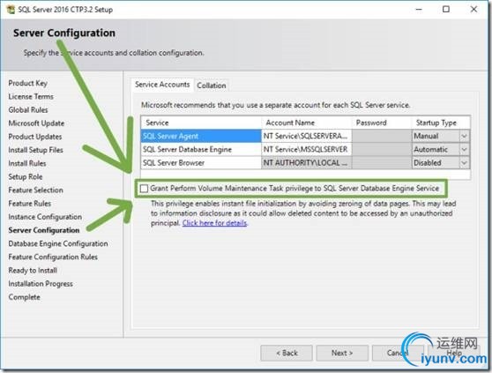Enable Grant Perform Volume Maintenance Task checkbox

(144, 189)
